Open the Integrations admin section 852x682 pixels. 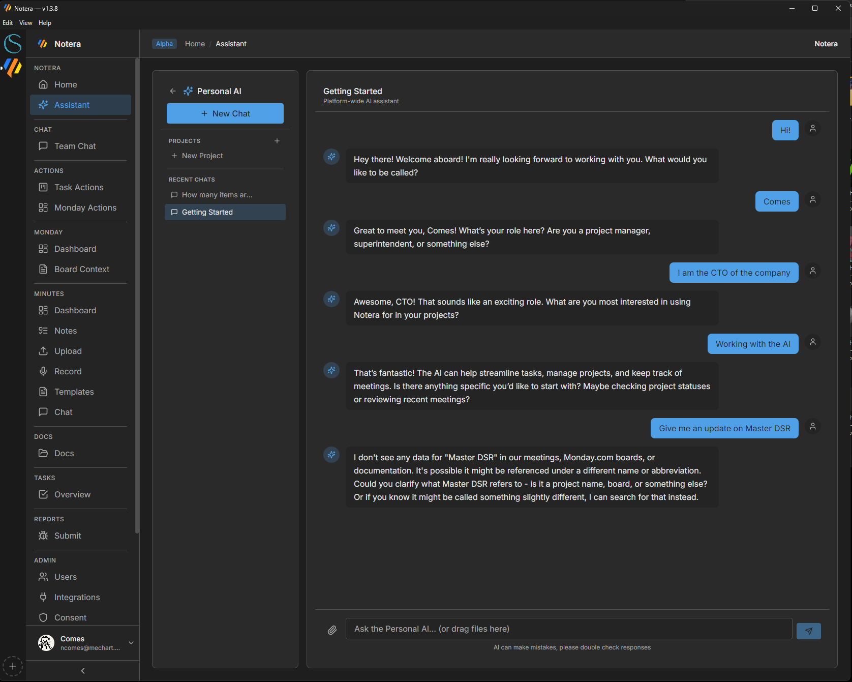pos(77,597)
